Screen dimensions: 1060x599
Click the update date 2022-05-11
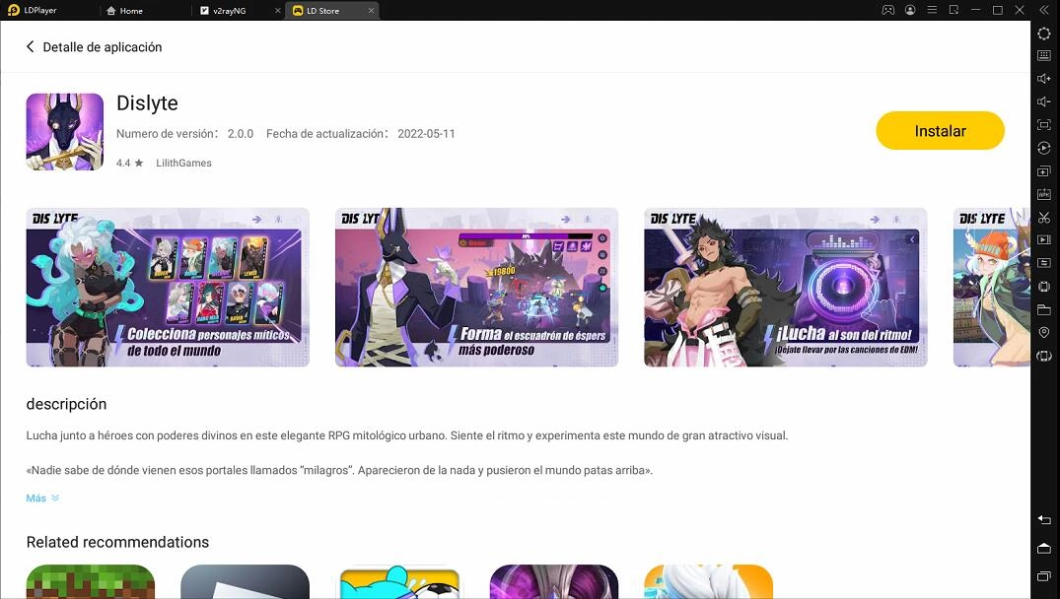pyautogui.click(x=426, y=134)
